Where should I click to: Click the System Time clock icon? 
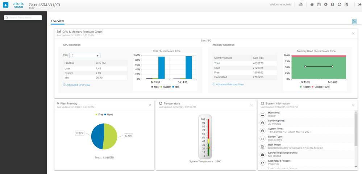tap(262, 131)
